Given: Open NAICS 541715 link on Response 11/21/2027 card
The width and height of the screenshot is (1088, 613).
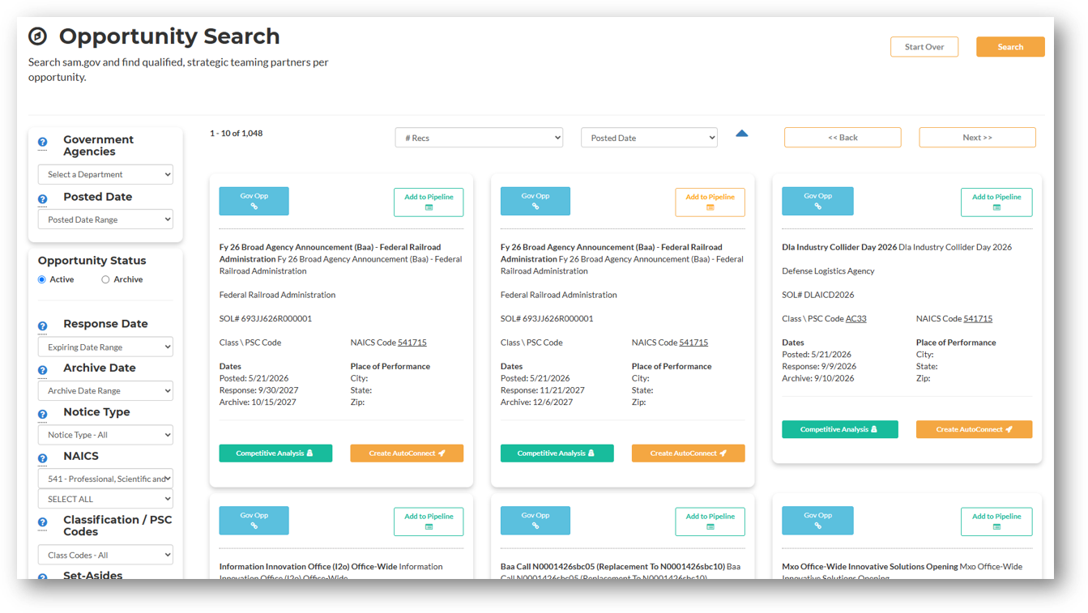Looking at the screenshot, I should [x=693, y=343].
